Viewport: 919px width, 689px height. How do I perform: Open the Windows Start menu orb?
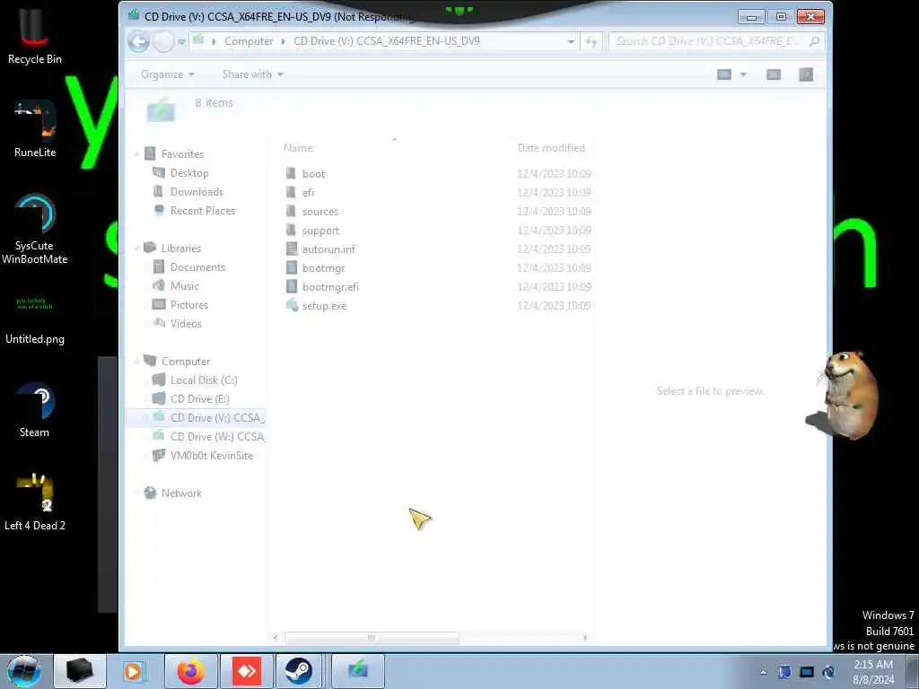coord(24,671)
